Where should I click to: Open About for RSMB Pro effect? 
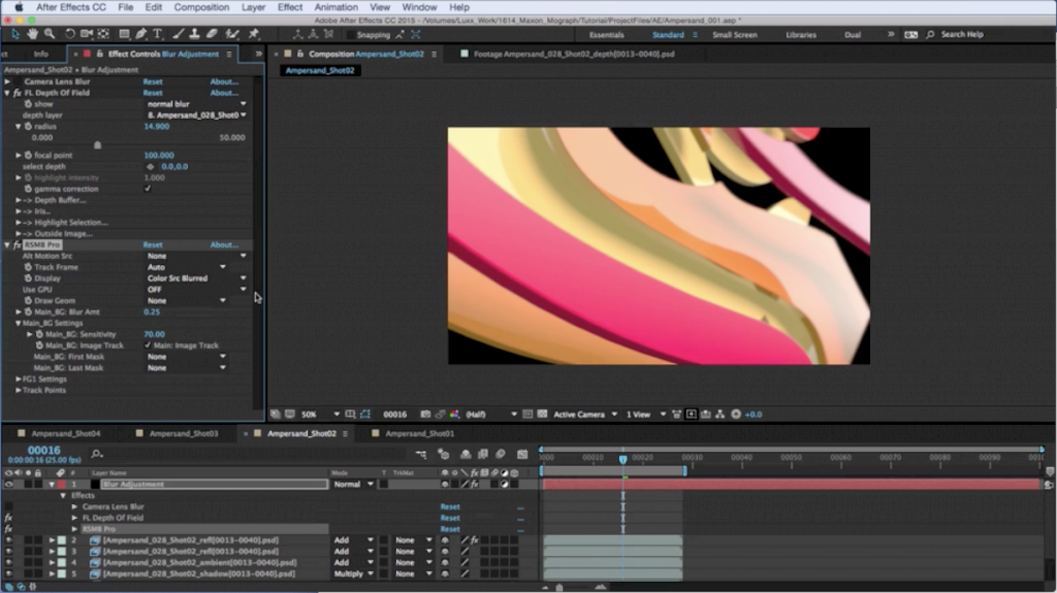point(224,245)
